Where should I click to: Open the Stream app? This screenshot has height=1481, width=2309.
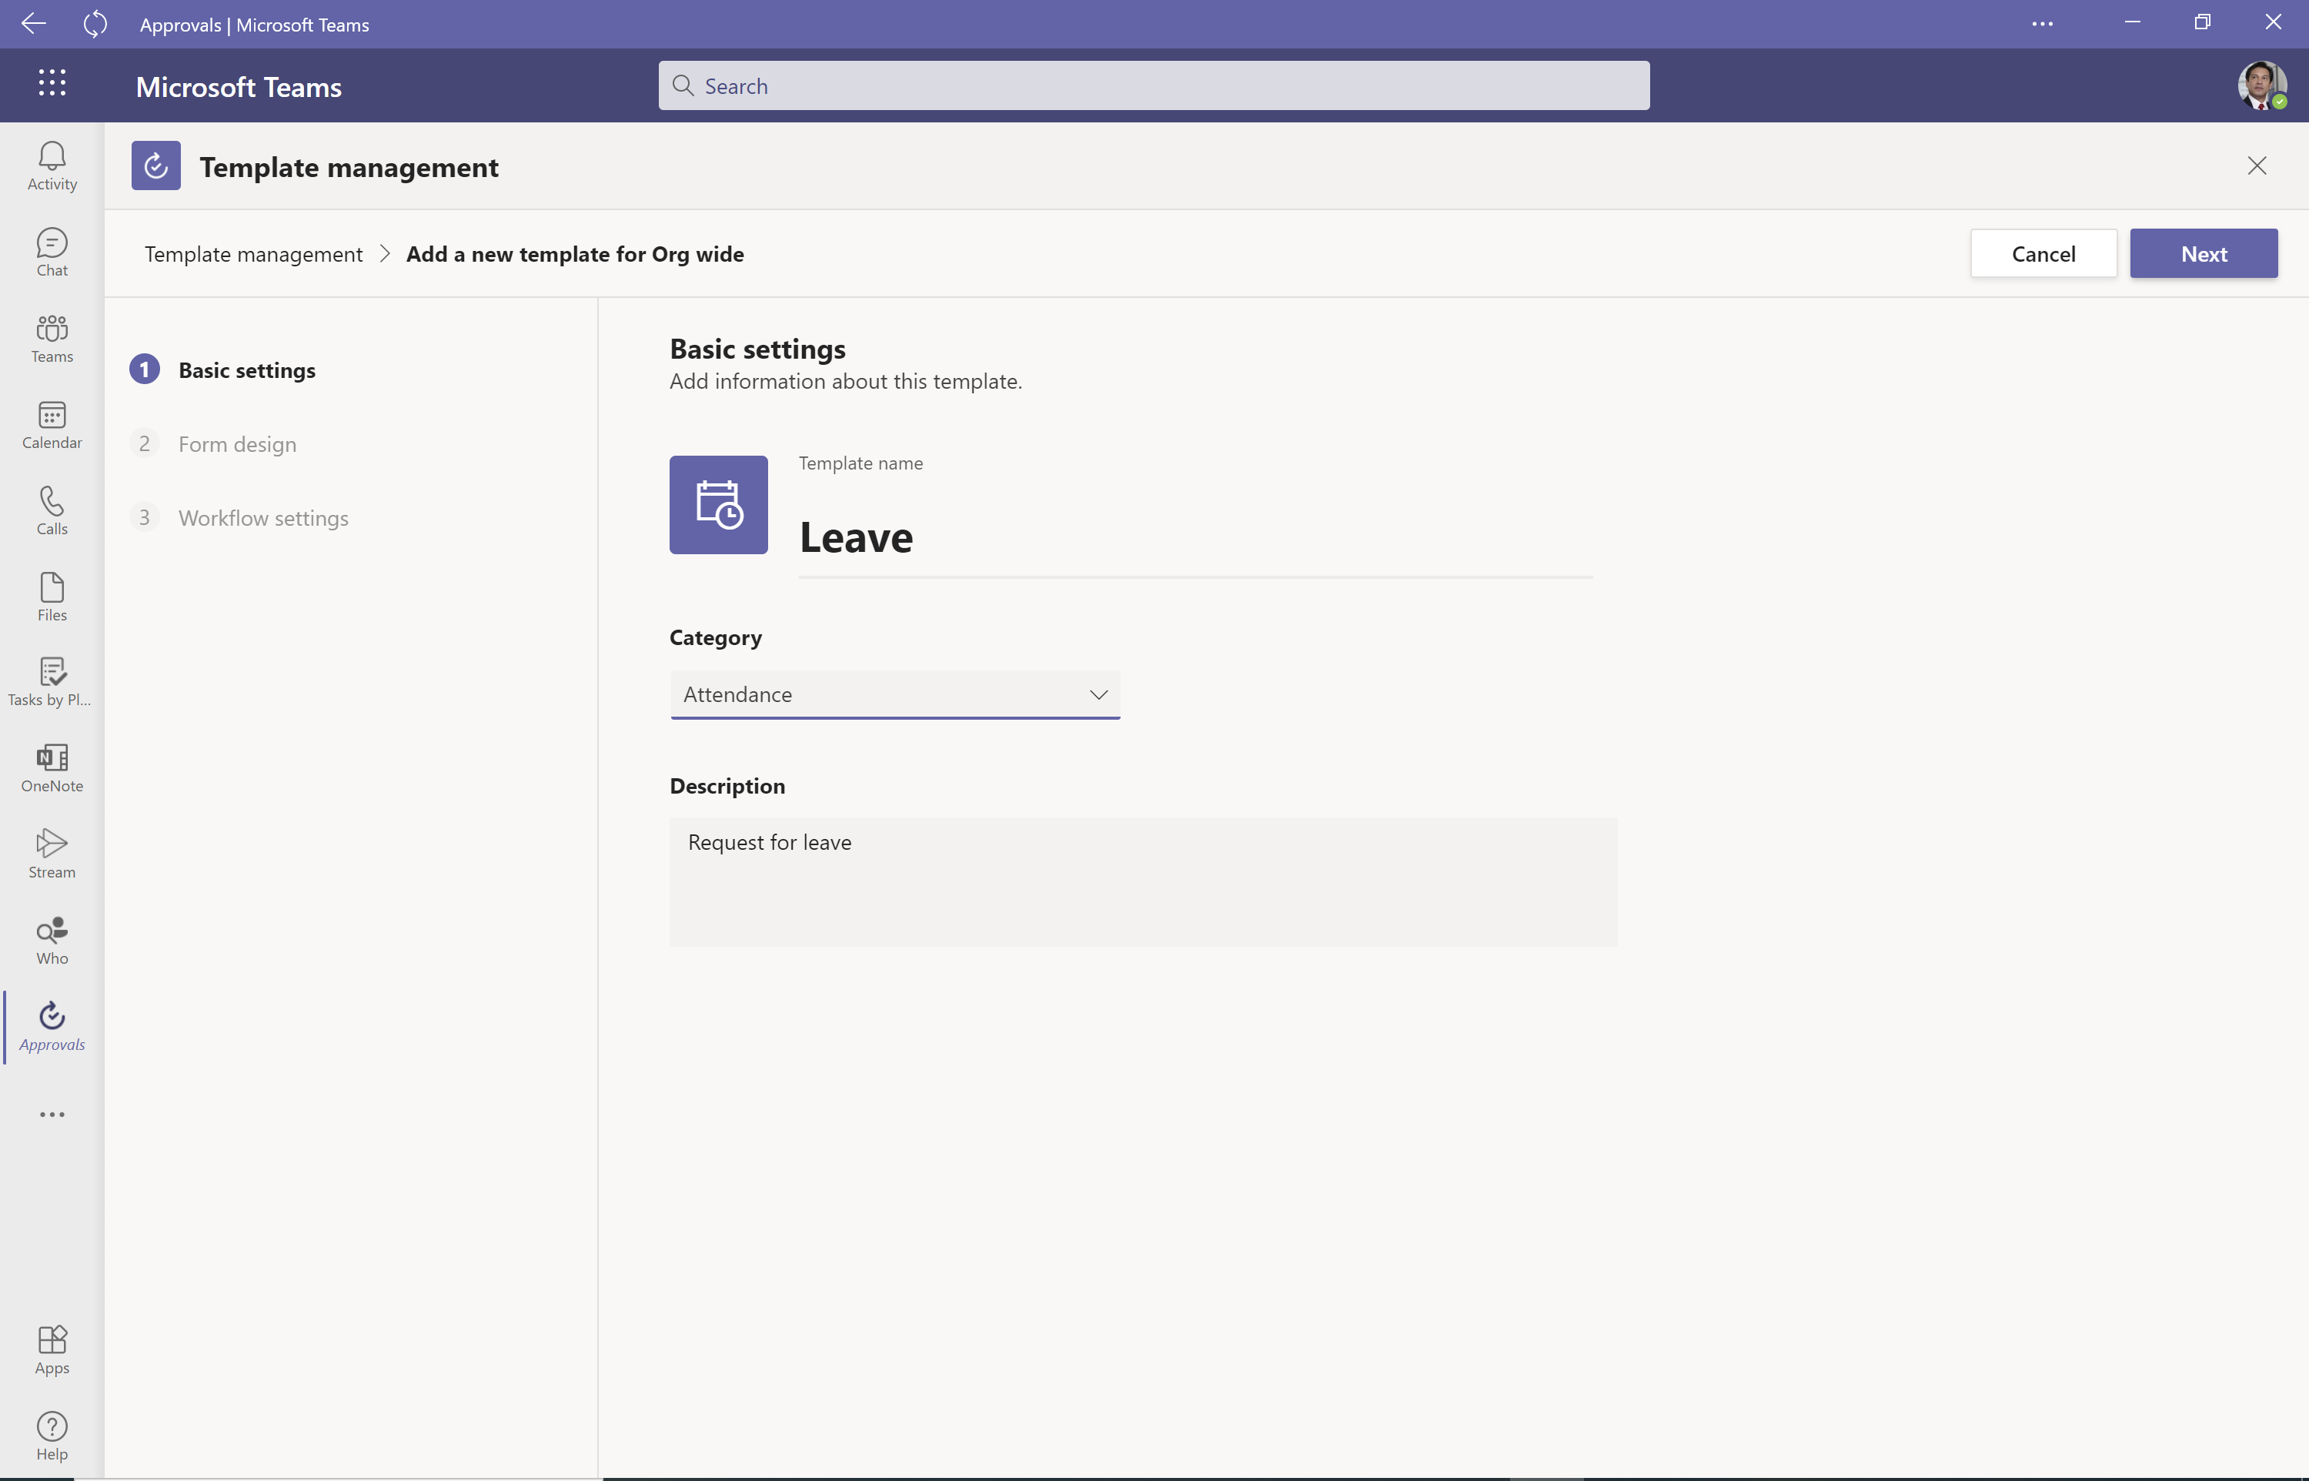[x=52, y=854]
